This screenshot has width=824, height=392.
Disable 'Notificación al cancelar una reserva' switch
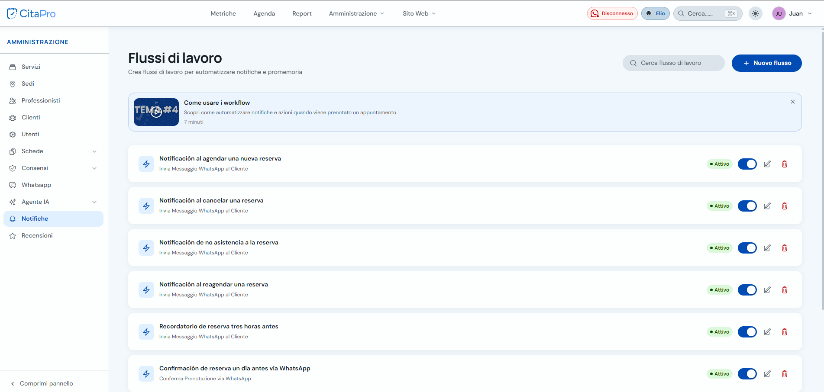(x=747, y=206)
